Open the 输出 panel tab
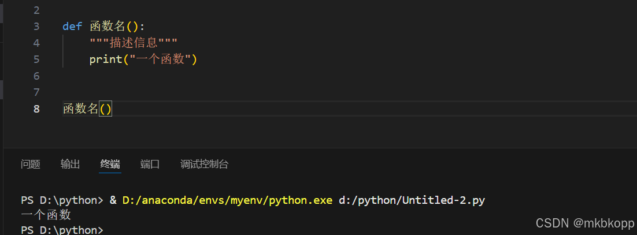This screenshot has width=637, height=235. (x=71, y=165)
